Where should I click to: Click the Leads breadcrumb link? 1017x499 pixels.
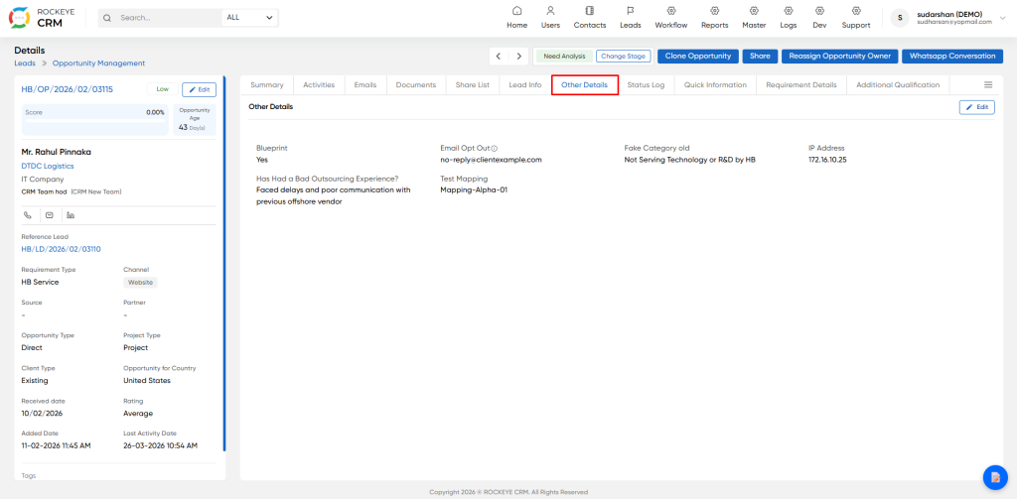[x=25, y=63]
